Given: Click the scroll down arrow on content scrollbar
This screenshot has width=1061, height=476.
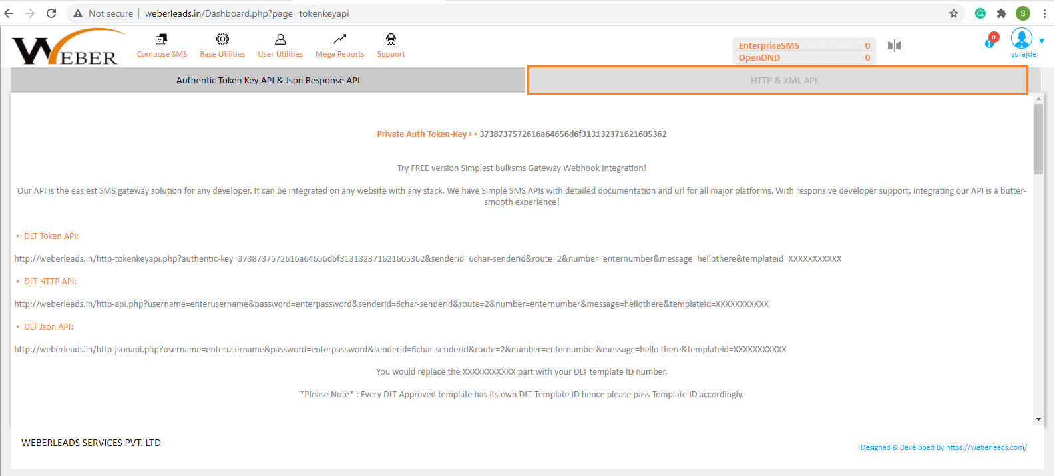Looking at the screenshot, I should [x=1038, y=419].
